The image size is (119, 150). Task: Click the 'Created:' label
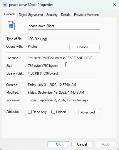point(12,85)
